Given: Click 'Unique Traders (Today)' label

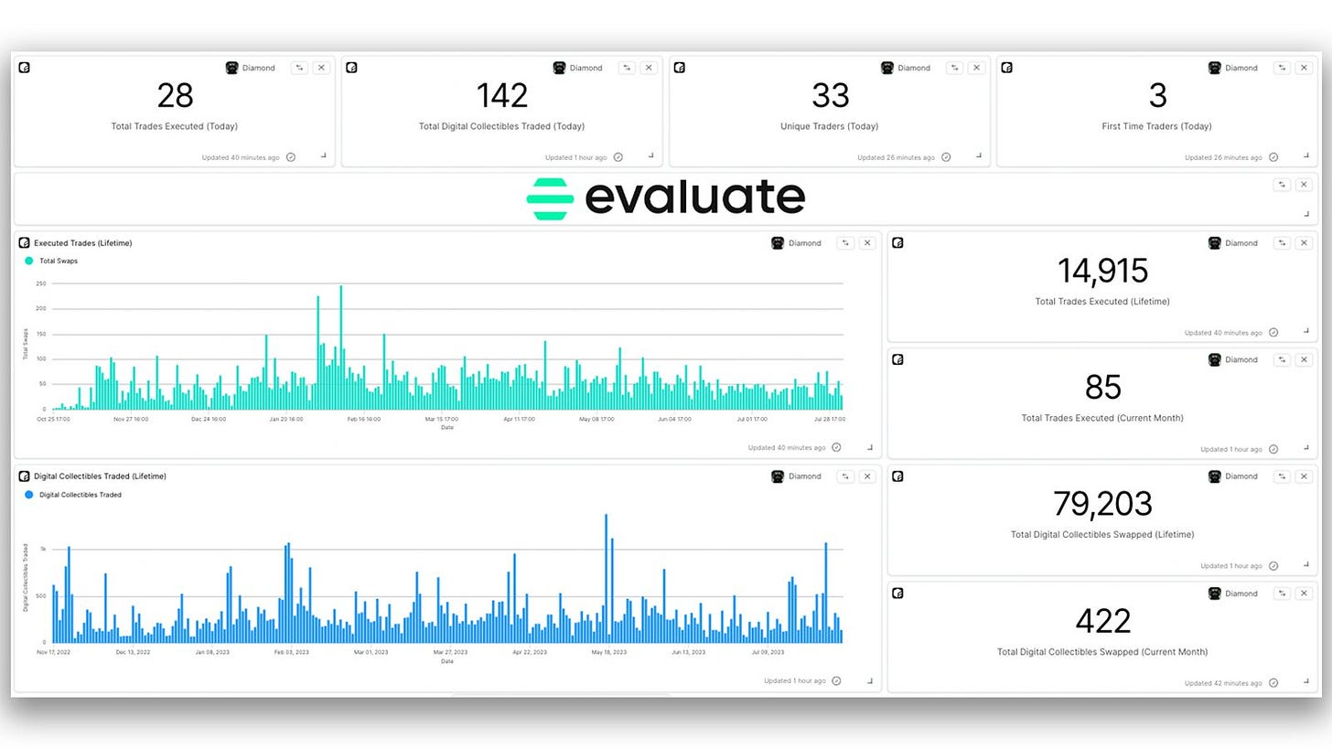Looking at the screenshot, I should (x=830, y=126).
